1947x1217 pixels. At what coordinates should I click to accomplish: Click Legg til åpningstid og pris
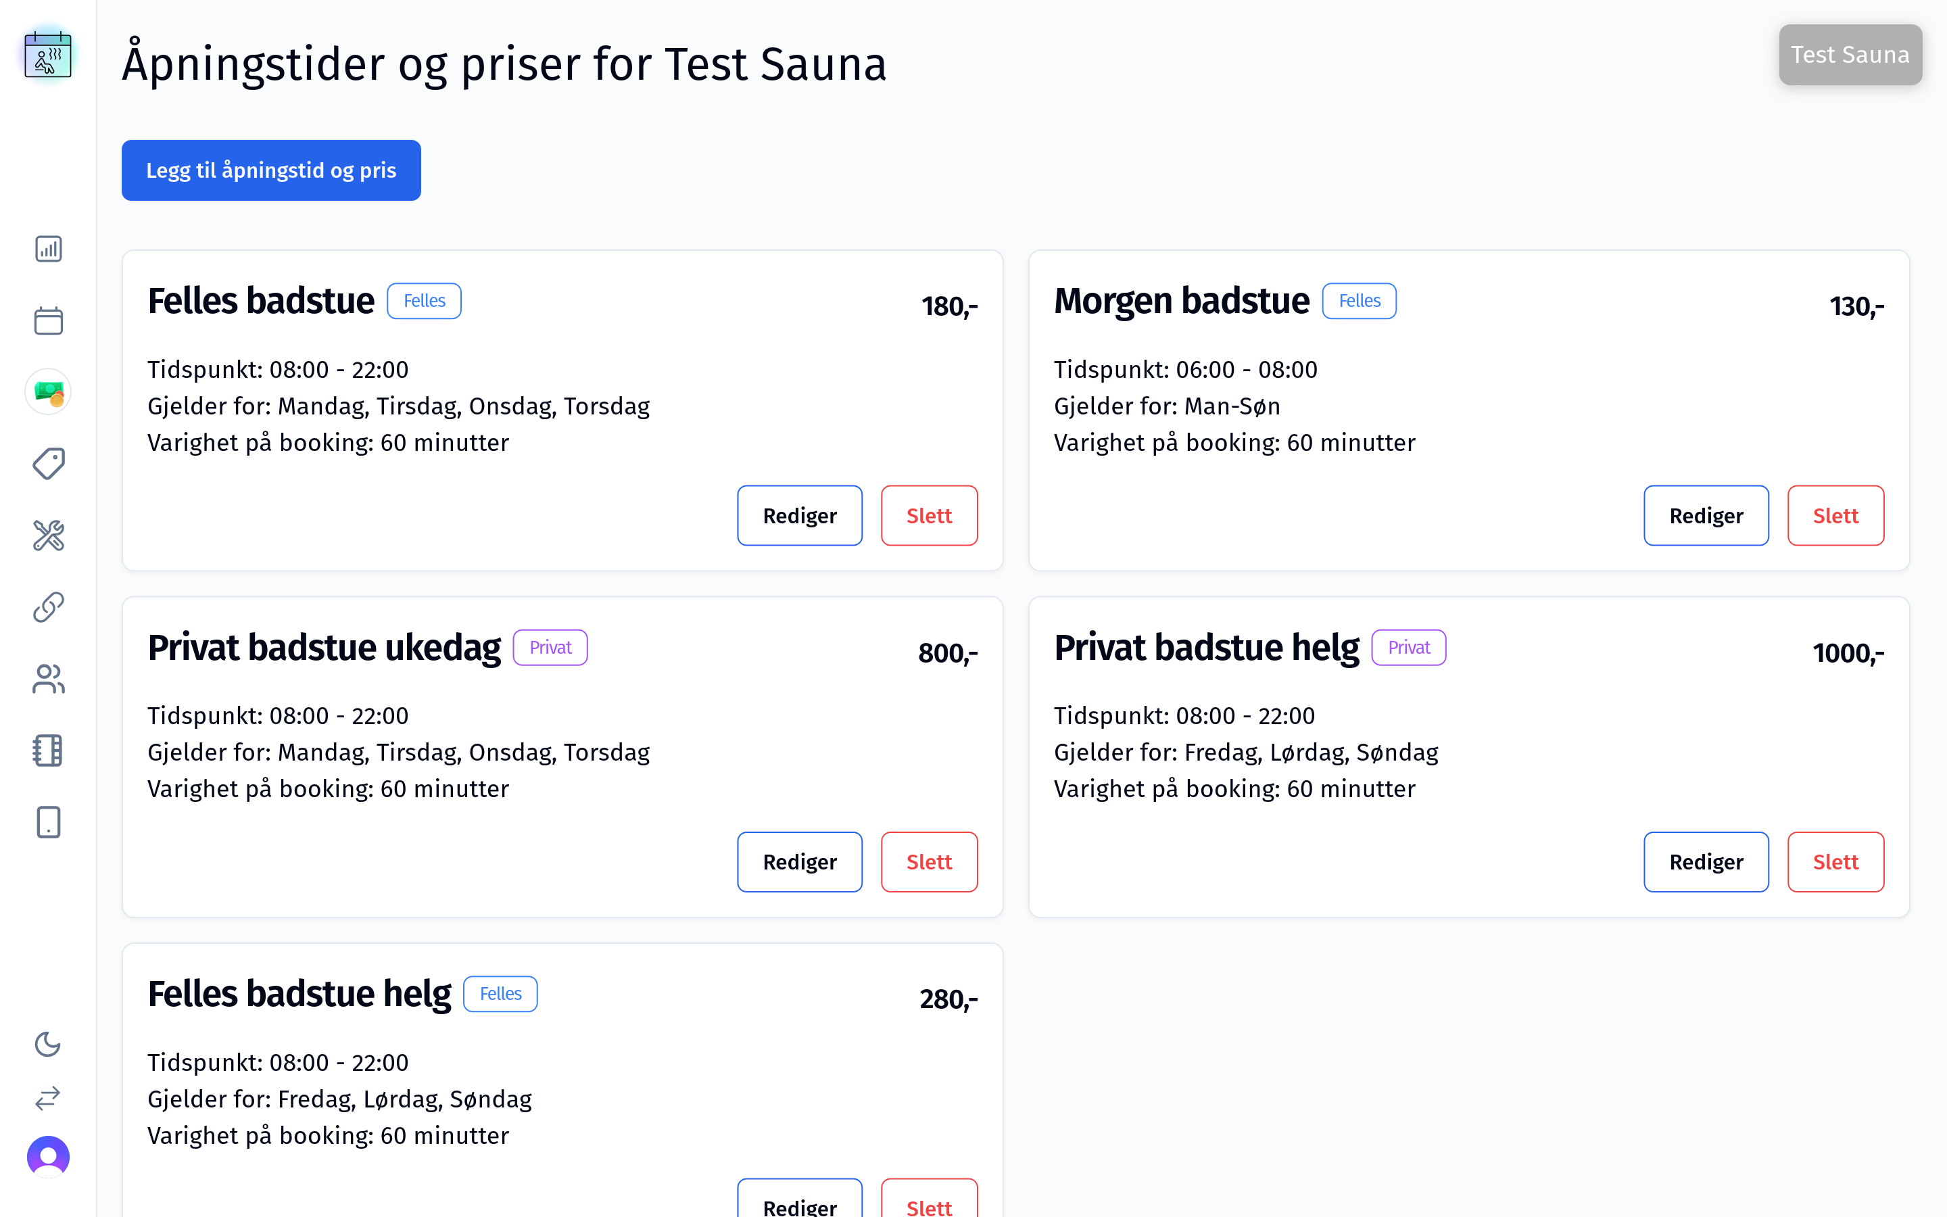click(270, 170)
